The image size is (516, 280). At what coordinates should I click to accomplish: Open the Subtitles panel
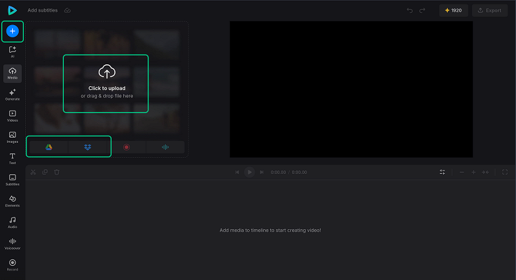tap(12, 180)
